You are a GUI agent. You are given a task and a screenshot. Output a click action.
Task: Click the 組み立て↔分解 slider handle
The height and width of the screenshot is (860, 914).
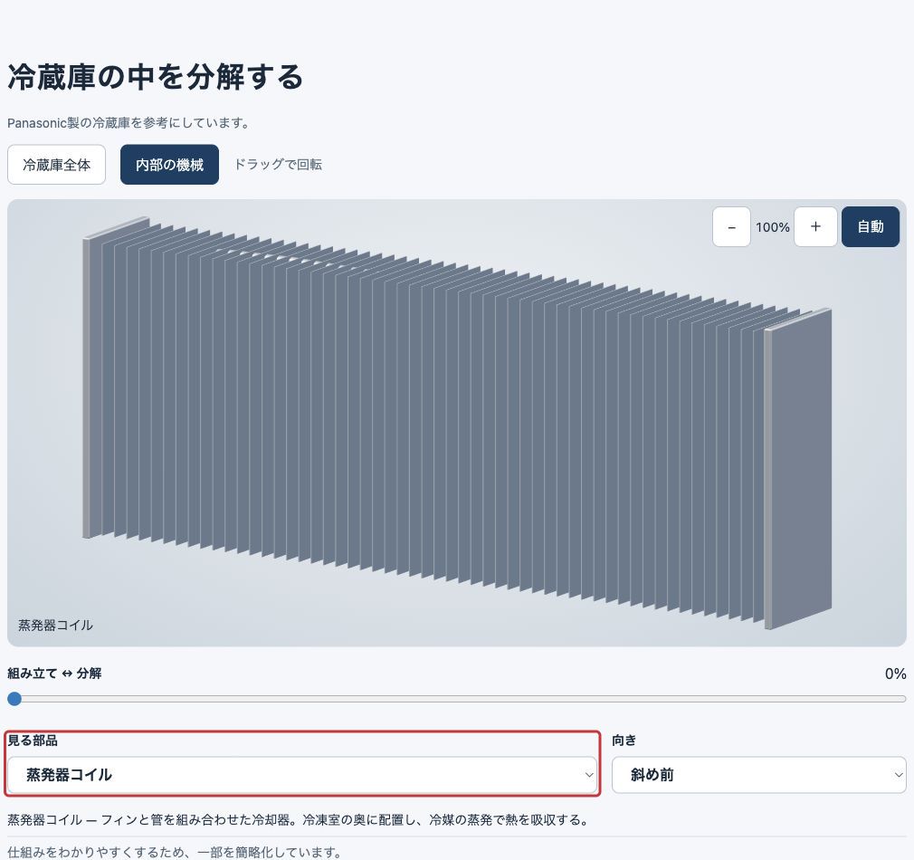[x=14, y=699]
